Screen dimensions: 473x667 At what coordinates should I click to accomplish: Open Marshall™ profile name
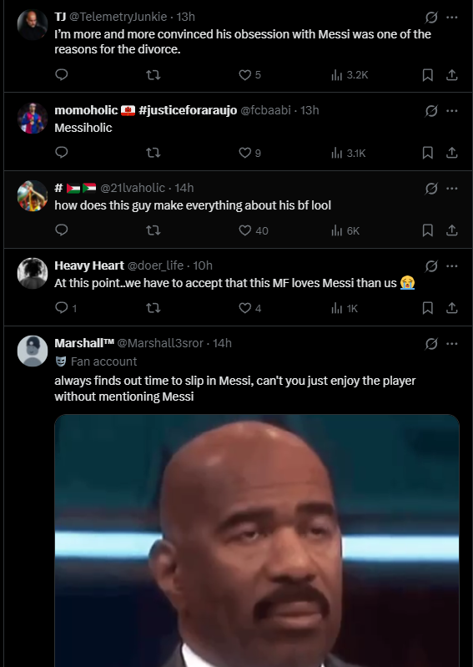pos(84,343)
